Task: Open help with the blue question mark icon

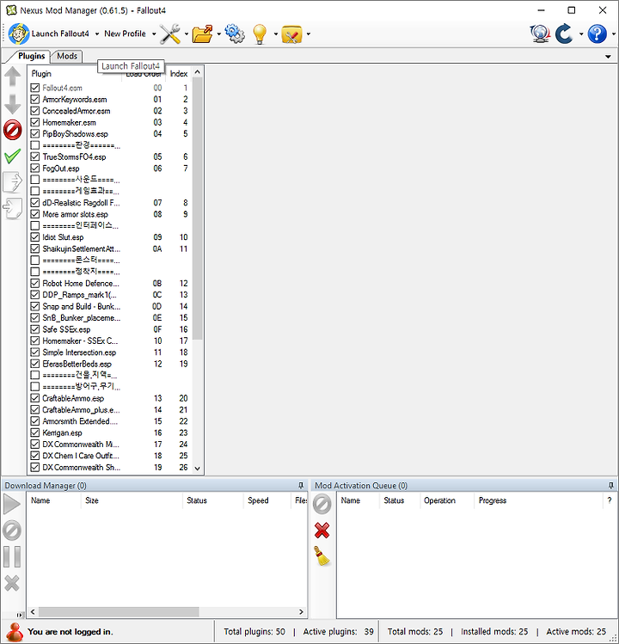Action: click(x=598, y=34)
